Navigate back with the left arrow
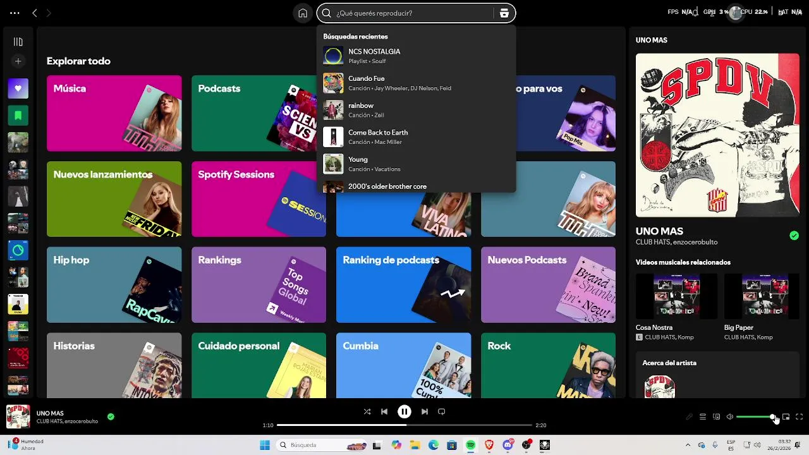 [35, 13]
